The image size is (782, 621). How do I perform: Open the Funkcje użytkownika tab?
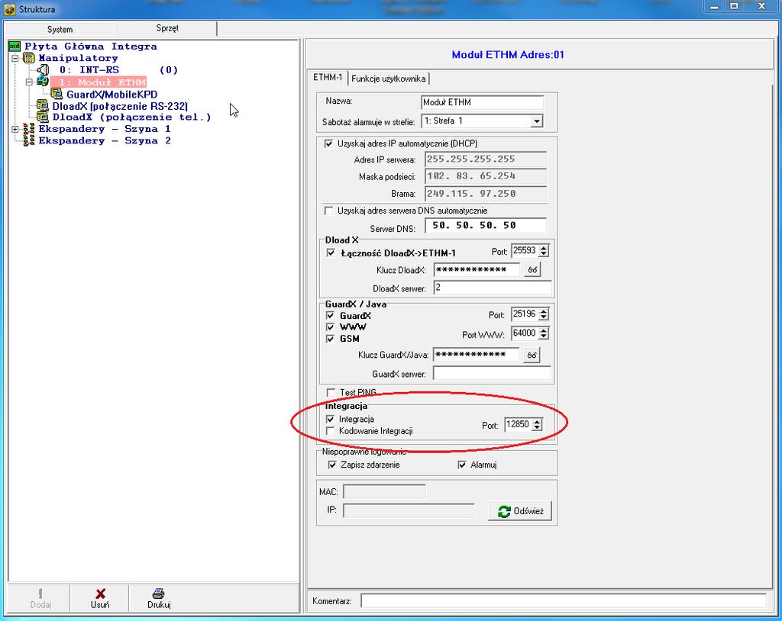point(389,79)
